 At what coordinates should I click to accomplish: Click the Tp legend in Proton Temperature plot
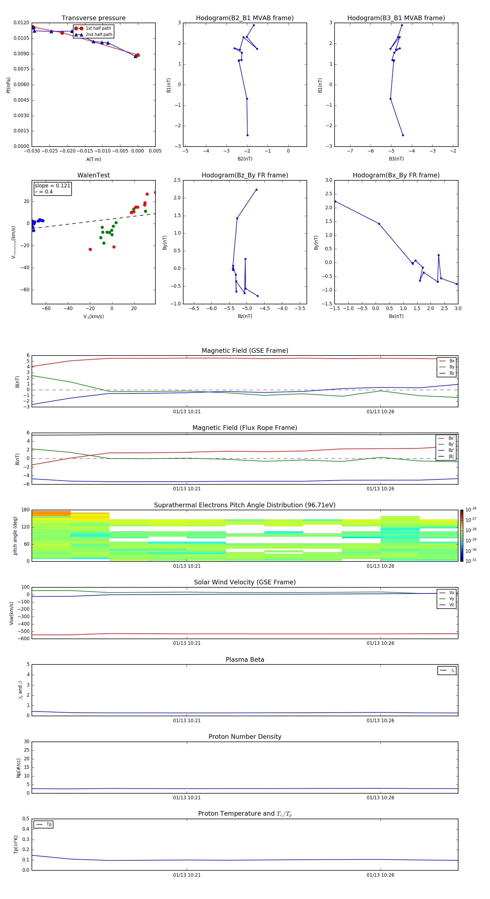pos(44,824)
